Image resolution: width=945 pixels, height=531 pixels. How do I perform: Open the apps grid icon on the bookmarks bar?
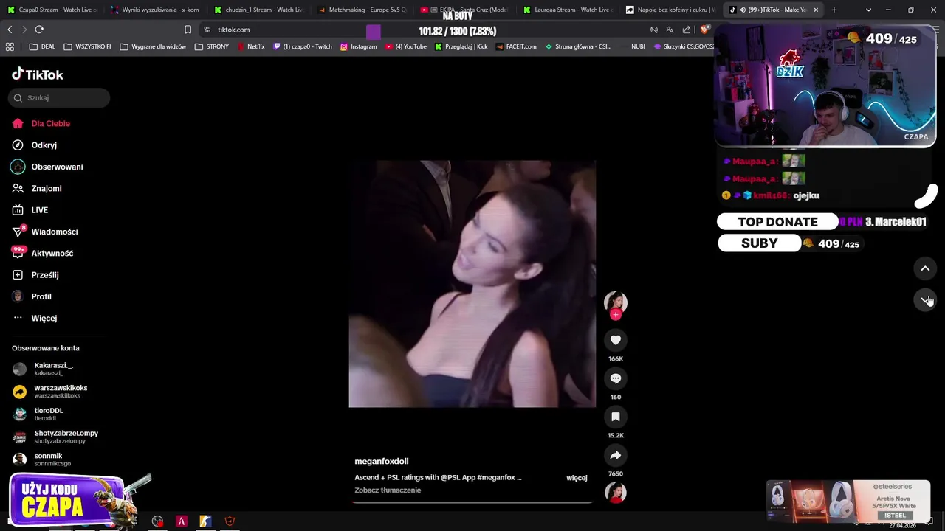click(10, 46)
